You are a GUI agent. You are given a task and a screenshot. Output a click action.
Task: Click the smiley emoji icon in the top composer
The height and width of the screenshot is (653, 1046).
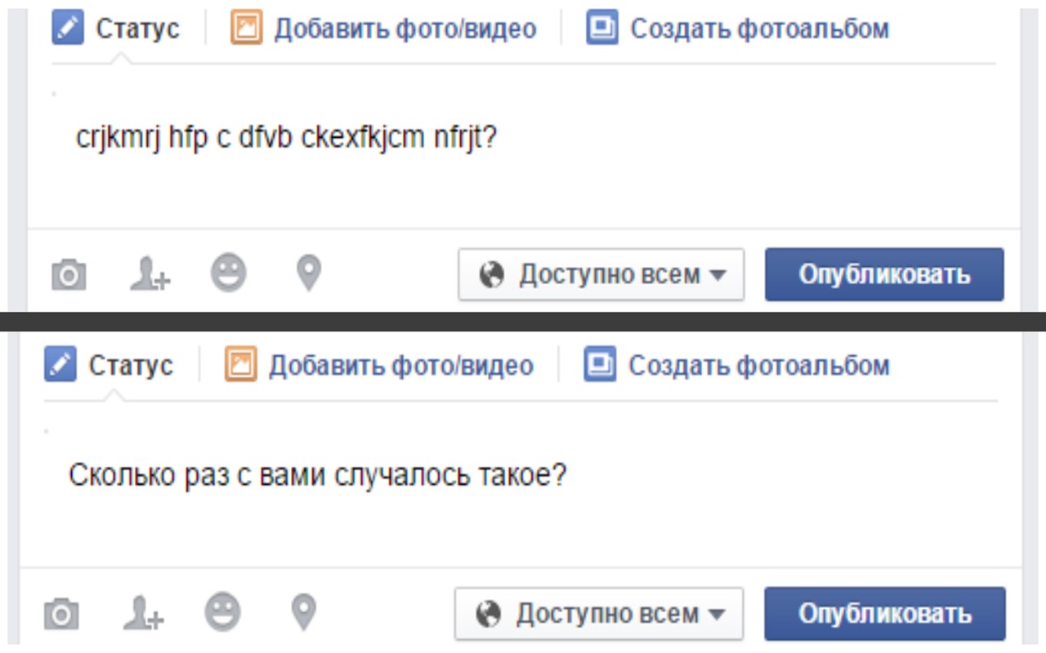228,273
